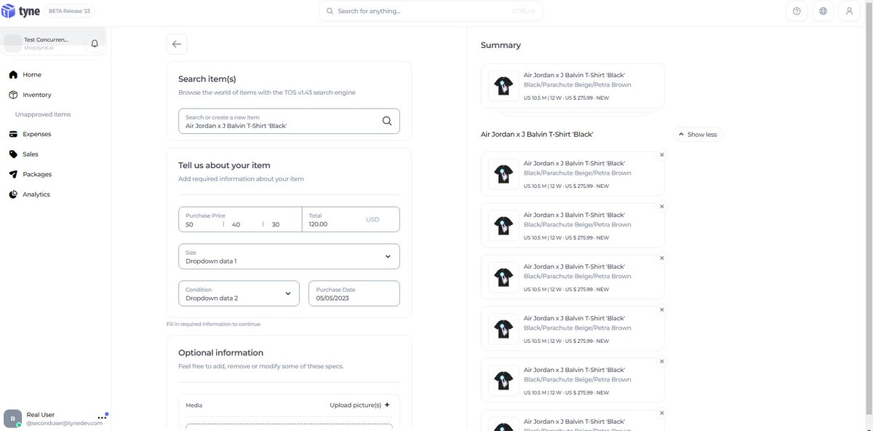873x431 pixels.
Task: Click the Media label
Action: point(194,405)
